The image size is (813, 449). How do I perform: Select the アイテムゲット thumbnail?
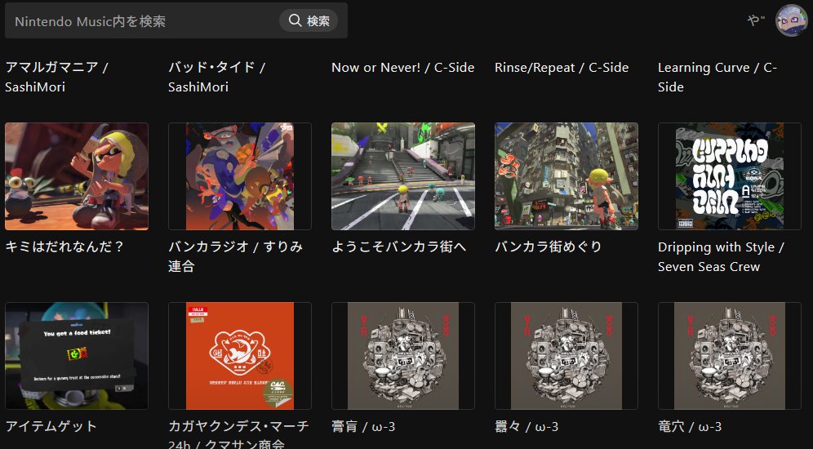tap(77, 356)
